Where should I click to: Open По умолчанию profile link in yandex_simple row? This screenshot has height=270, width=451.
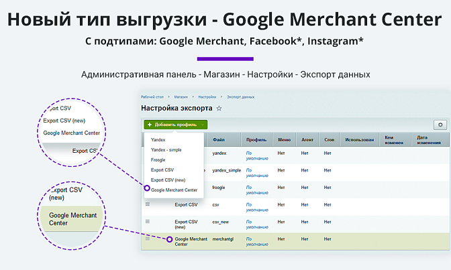[x=257, y=173]
